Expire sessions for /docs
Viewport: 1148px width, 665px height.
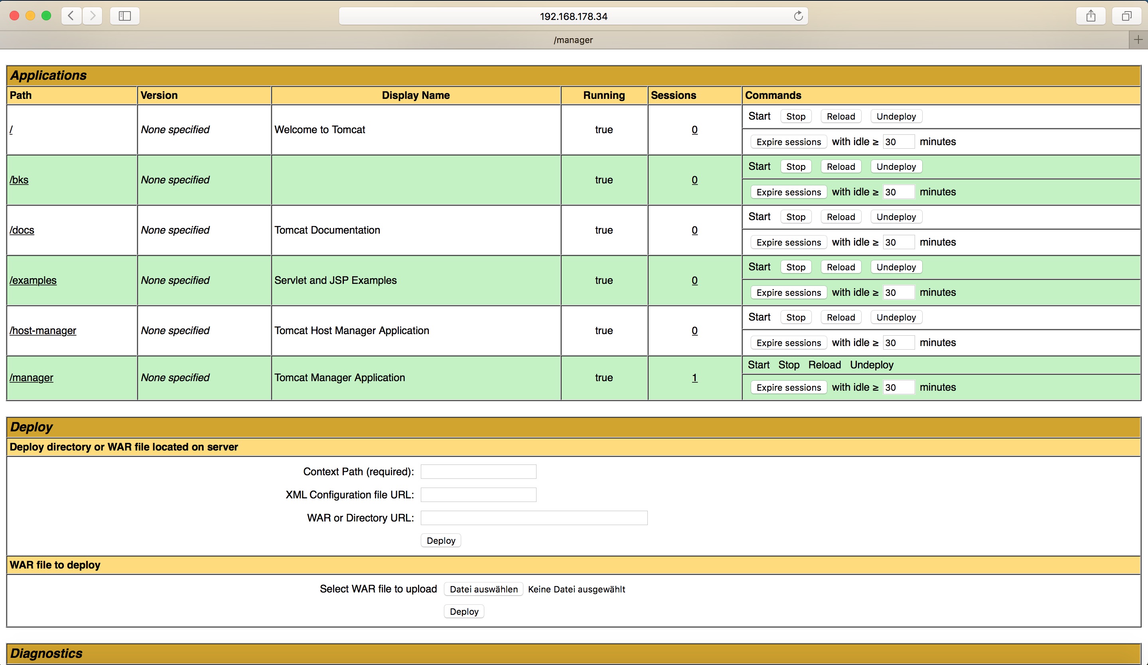tap(789, 243)
